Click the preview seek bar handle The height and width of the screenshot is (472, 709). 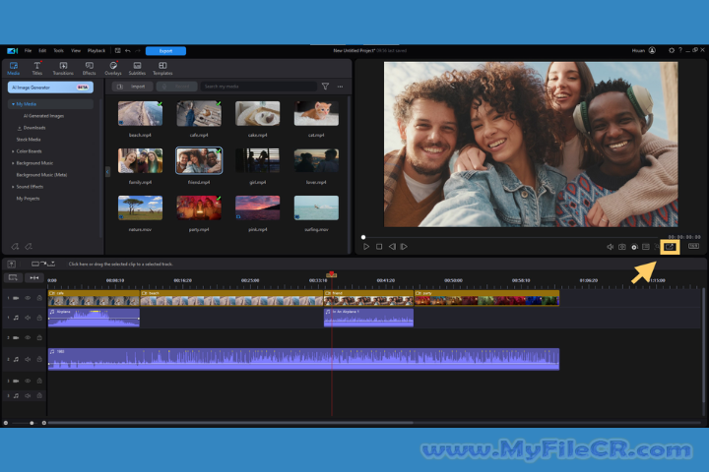[363, 237]
